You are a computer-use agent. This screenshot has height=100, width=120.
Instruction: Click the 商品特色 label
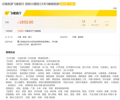tap(64, 37)
